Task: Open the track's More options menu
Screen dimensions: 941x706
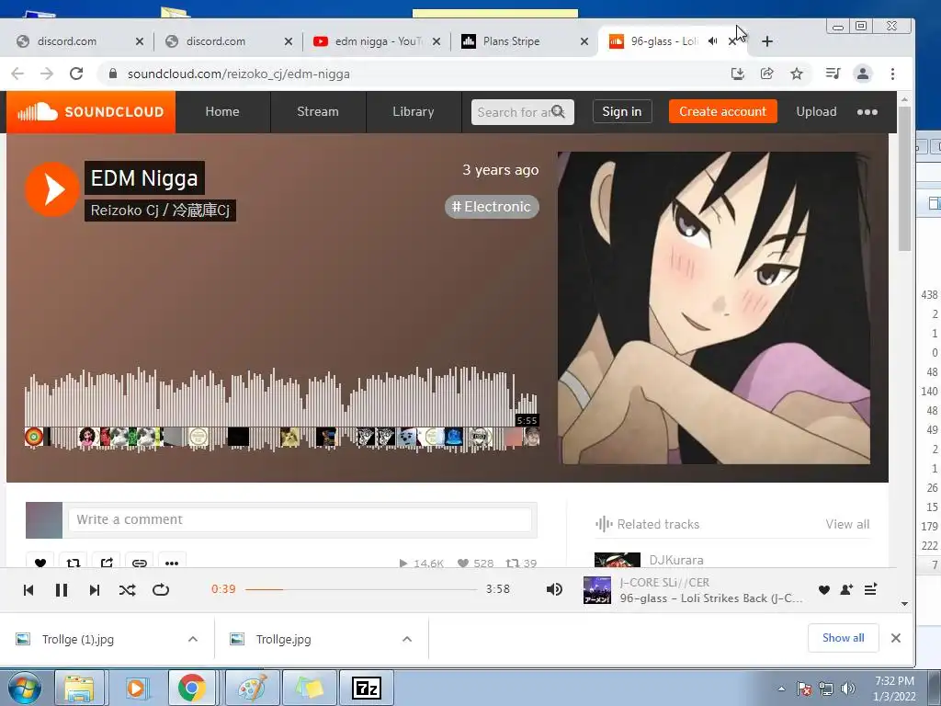Action: (172, 563)
